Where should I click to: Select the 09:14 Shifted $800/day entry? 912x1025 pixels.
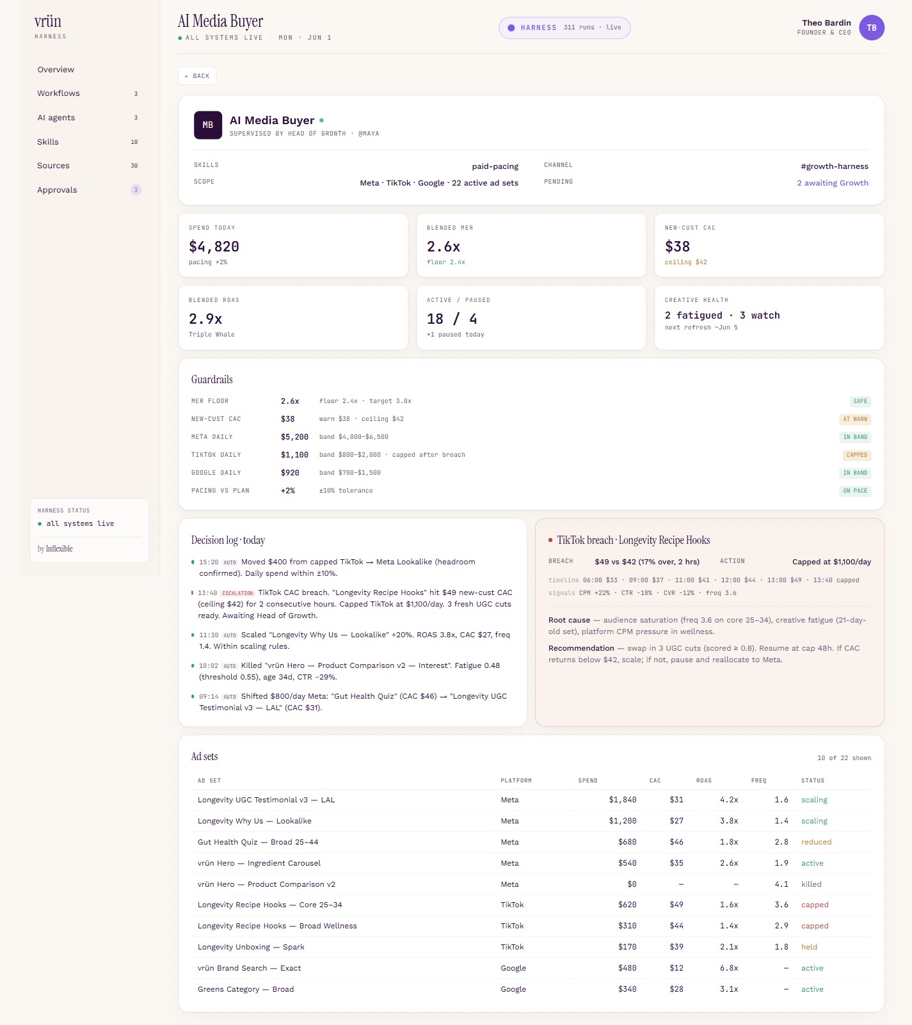point(353,702)
